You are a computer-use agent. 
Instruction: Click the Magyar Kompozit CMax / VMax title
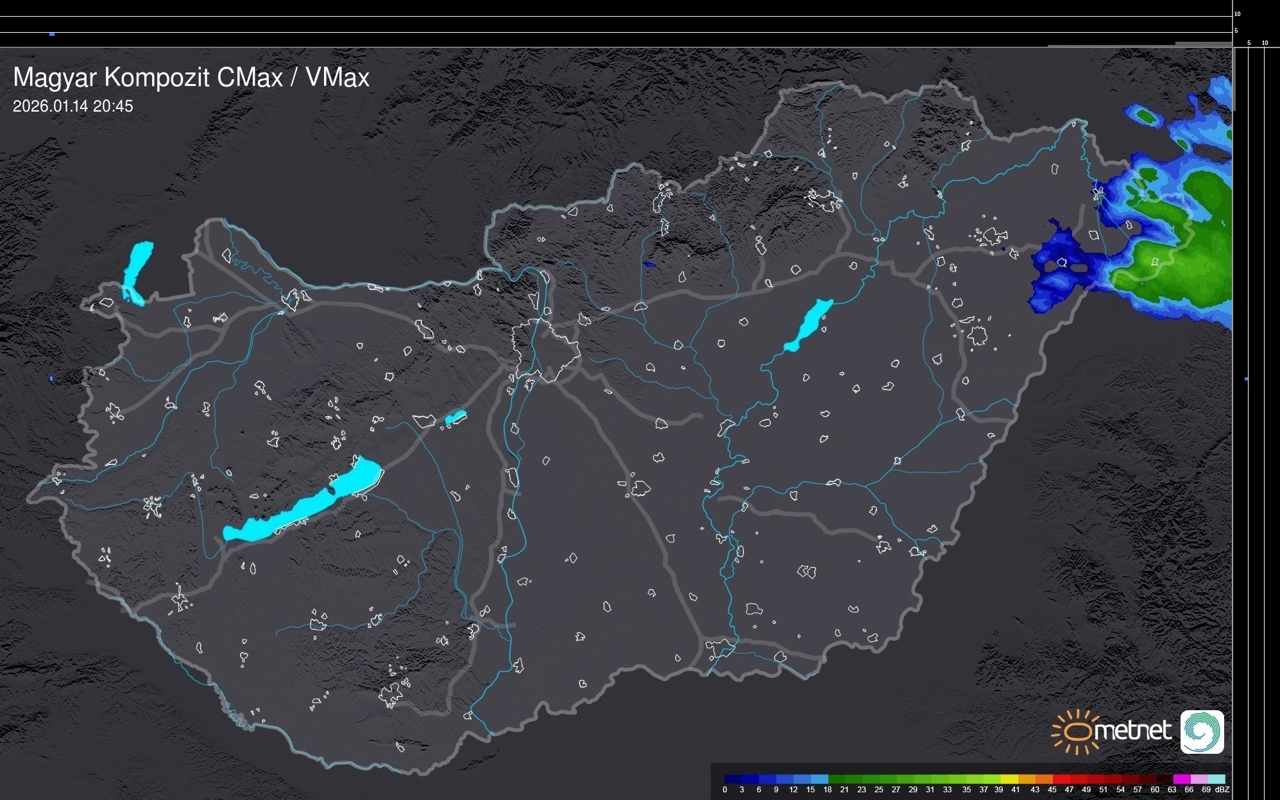[191, 78]
